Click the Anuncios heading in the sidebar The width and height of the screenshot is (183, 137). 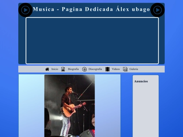click(141, 81)
